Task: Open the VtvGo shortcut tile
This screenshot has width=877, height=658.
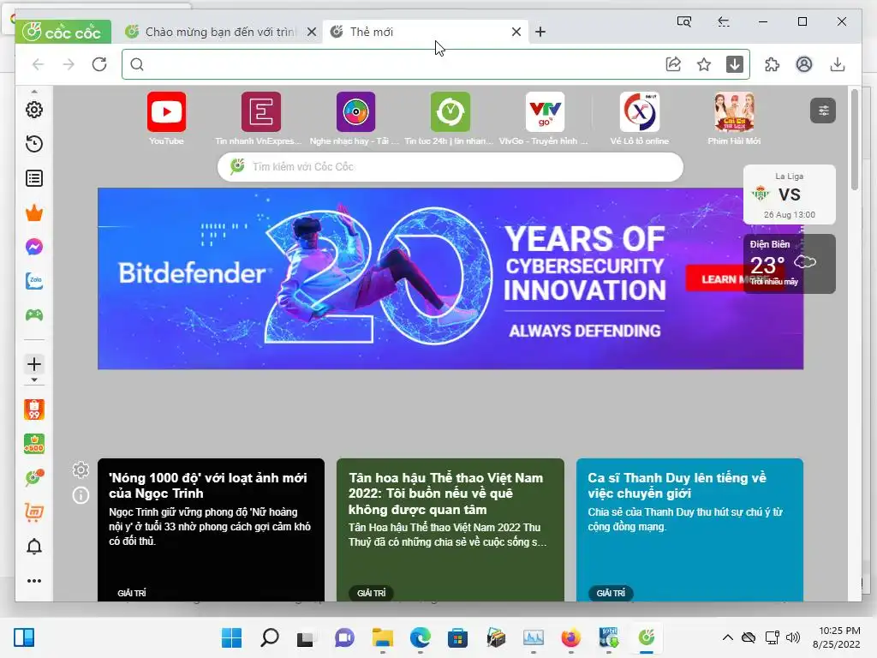Action: 545,118
